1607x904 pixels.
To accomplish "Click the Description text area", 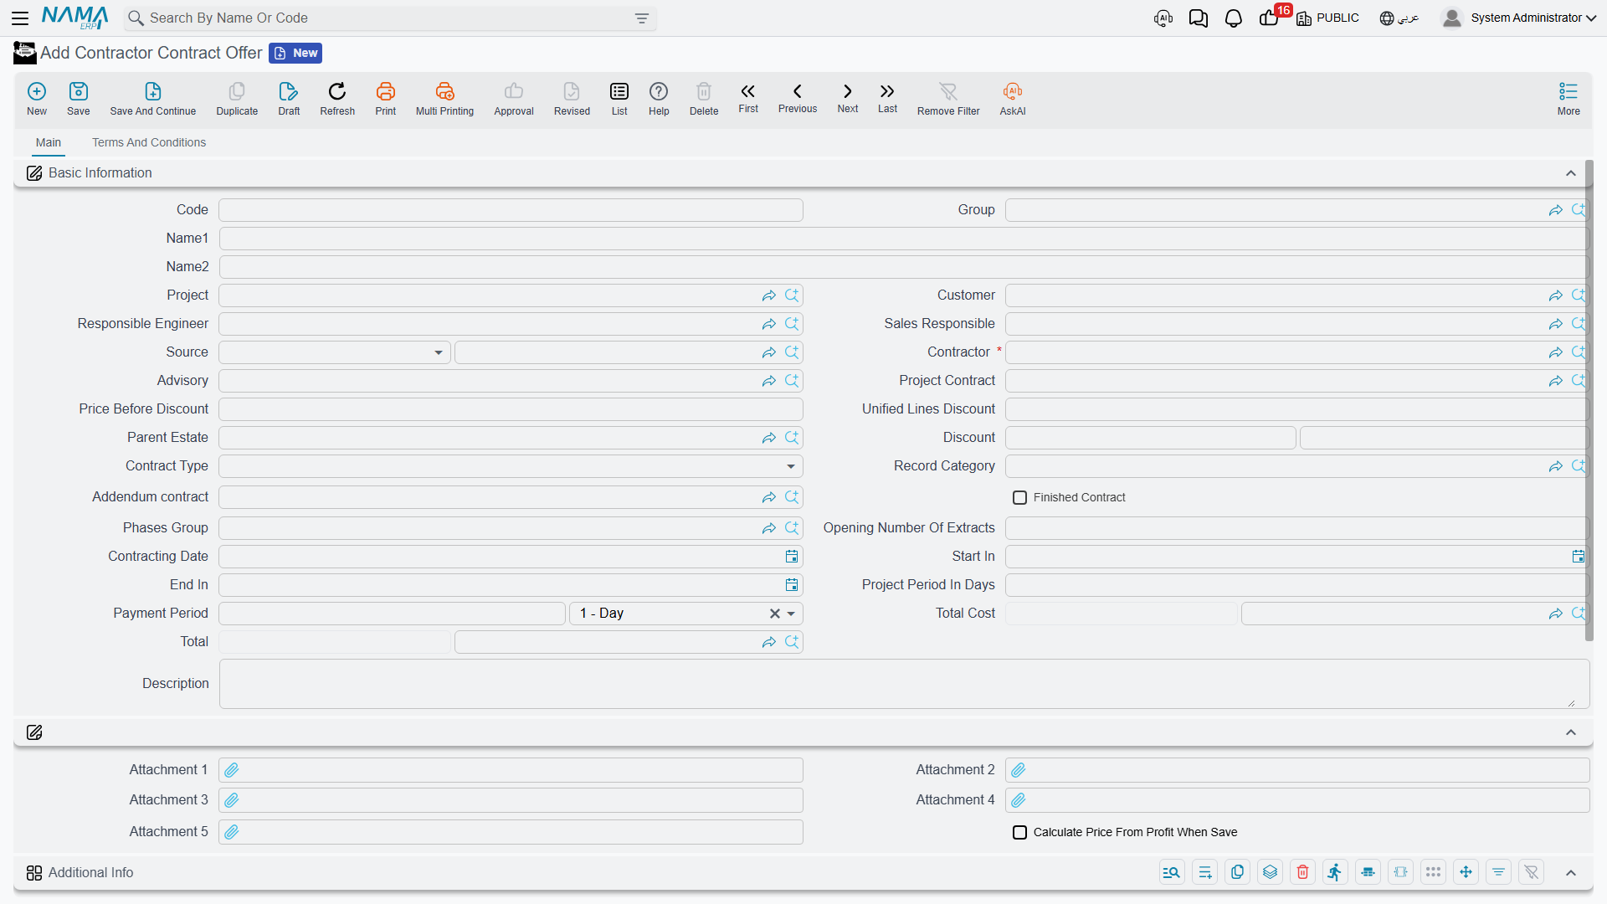I will 904,684.
